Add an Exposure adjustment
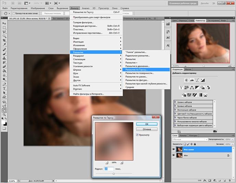 coord(202,80)
